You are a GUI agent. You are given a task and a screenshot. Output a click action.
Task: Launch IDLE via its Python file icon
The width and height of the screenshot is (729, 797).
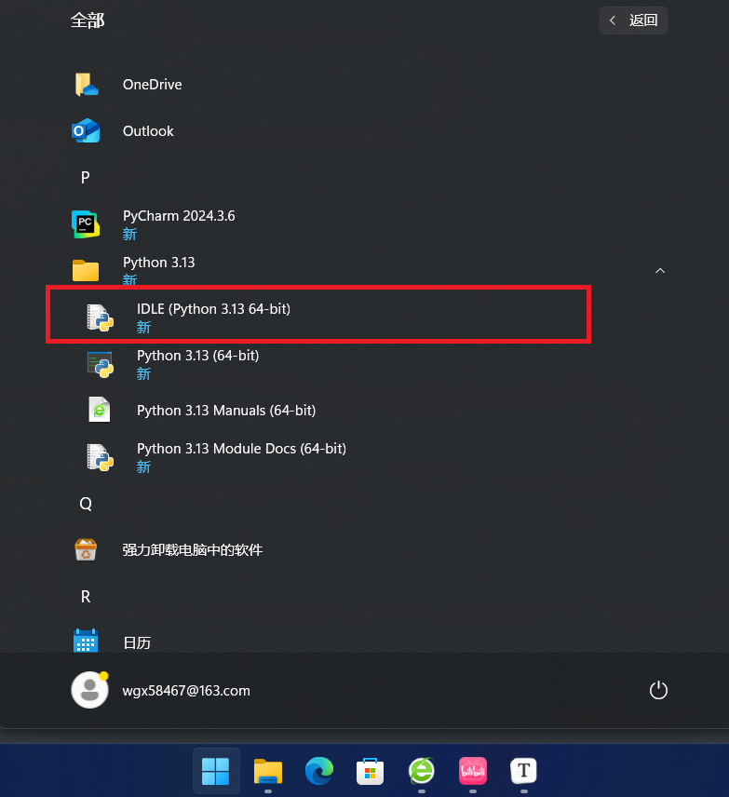click(x=100, y=317)
